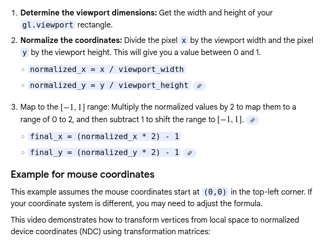Click the inline "y" code chip
This screenshot has height=241, width=329.
click(x=25, y=53)
